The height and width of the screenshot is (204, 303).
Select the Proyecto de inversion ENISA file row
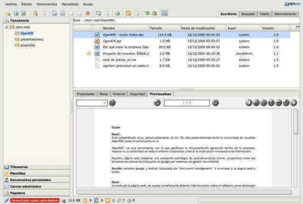pyautogui.click(x=182, y=54)
